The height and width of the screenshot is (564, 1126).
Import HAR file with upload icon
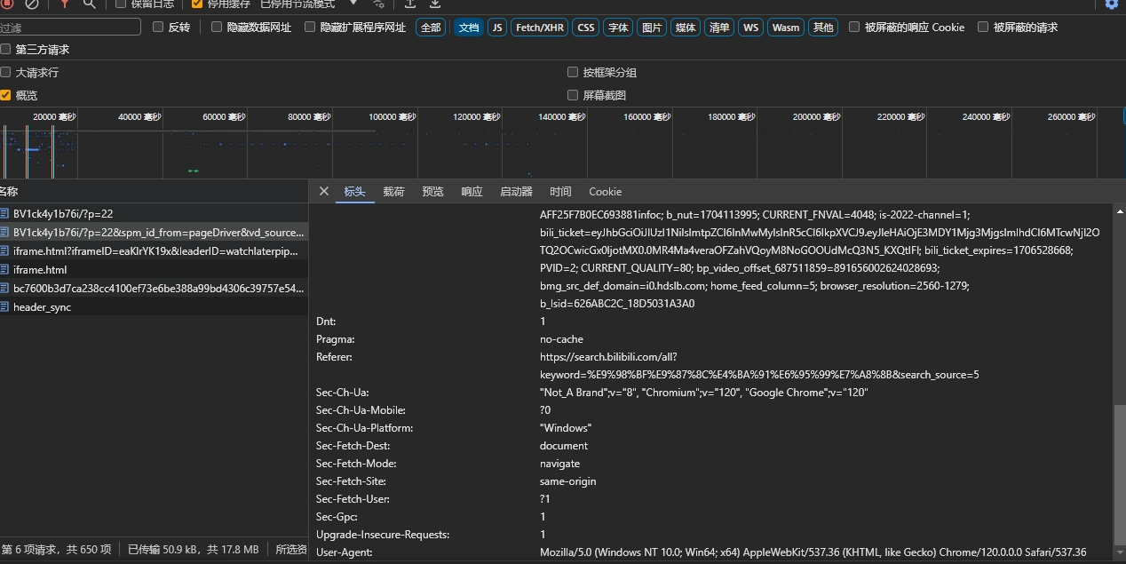click(410, 4)
